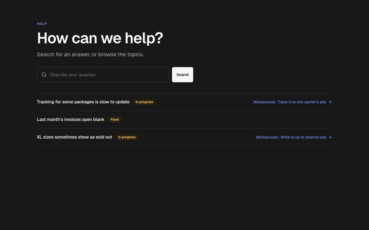Select "Tracking for some packages is slow to update"
The height and width of the screenshot is (230, 369).
(83, 102)
